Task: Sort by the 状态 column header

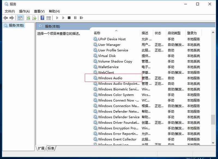Action: [158, 33]
